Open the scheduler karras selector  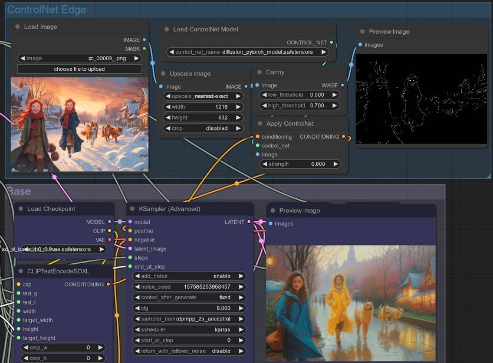(x=189, y=329)
